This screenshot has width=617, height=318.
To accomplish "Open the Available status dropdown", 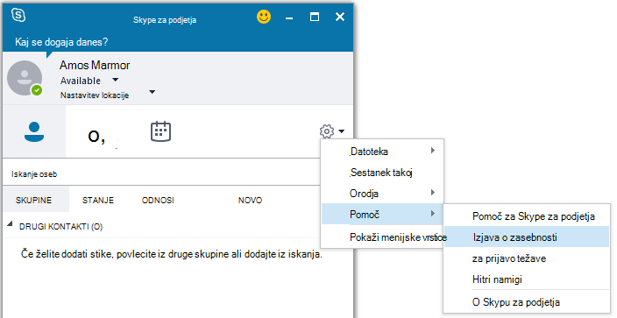I will pyautogui.click(x=115, y=80).
